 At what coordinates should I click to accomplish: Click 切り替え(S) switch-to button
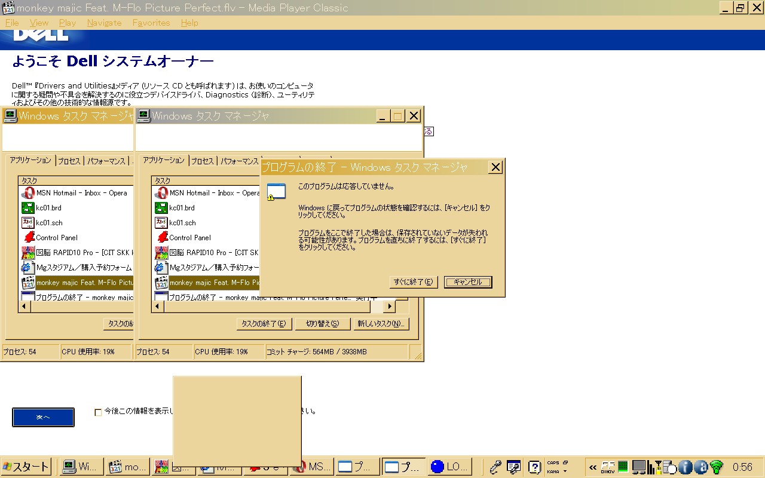click(x=322, y=324)
